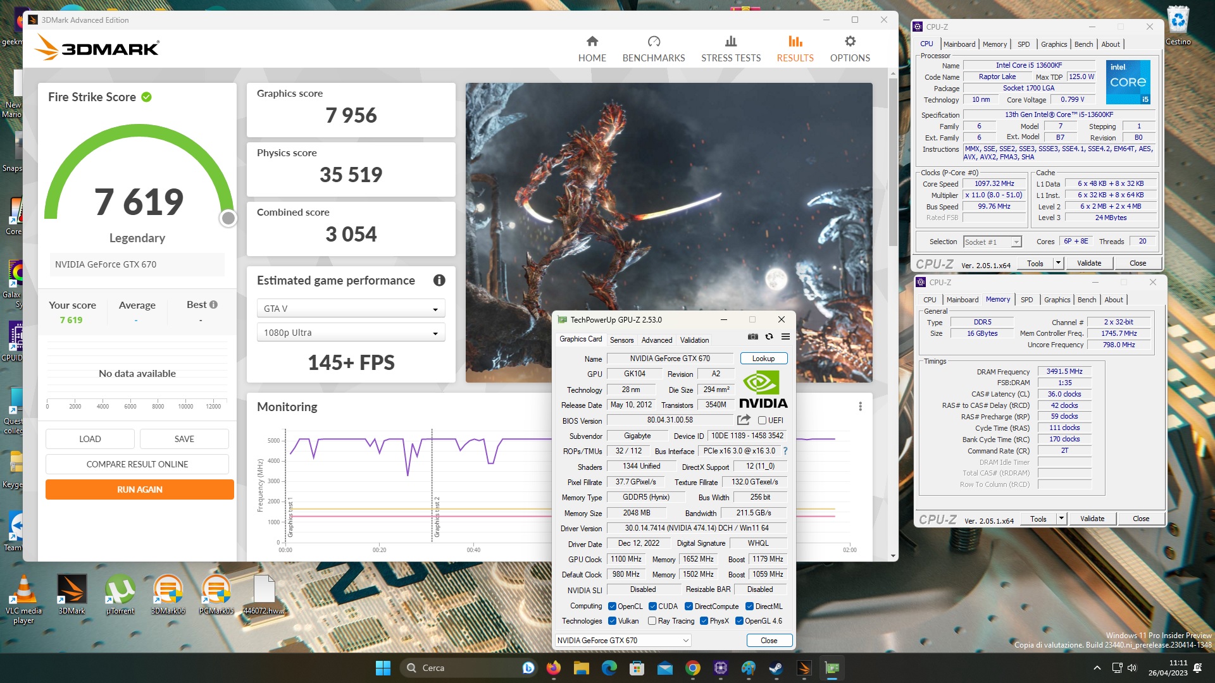The image size is (1215, 683).
Task: Go to the RESULTS section
Action: [795, 49]
